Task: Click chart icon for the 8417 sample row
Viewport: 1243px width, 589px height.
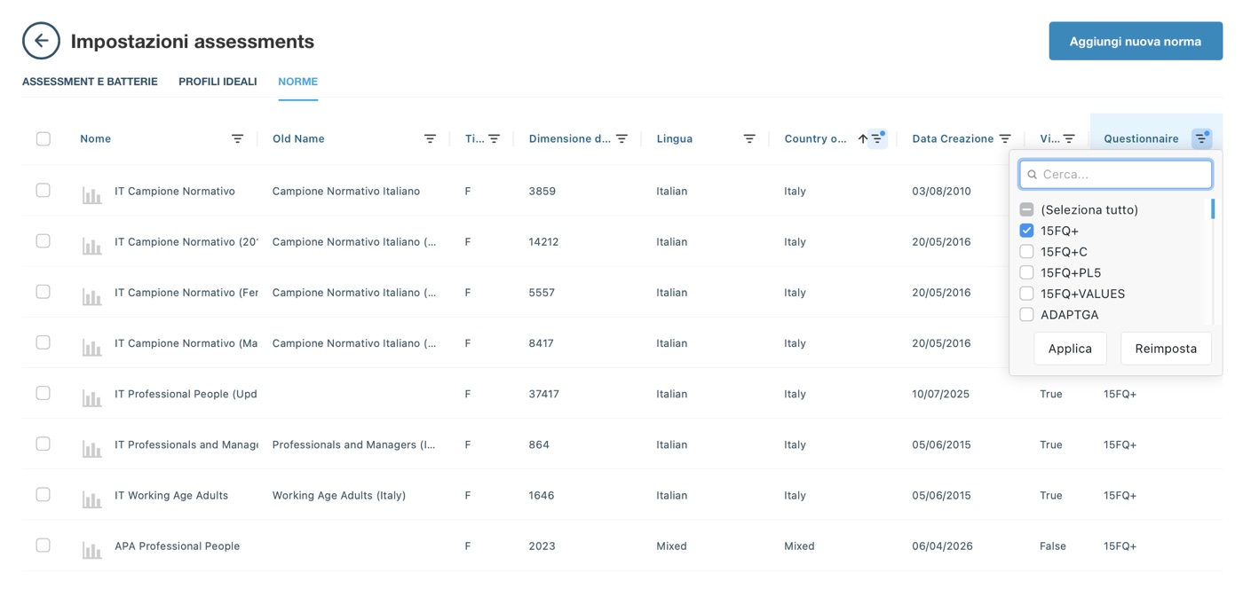Action: click(x=91, y=347)
